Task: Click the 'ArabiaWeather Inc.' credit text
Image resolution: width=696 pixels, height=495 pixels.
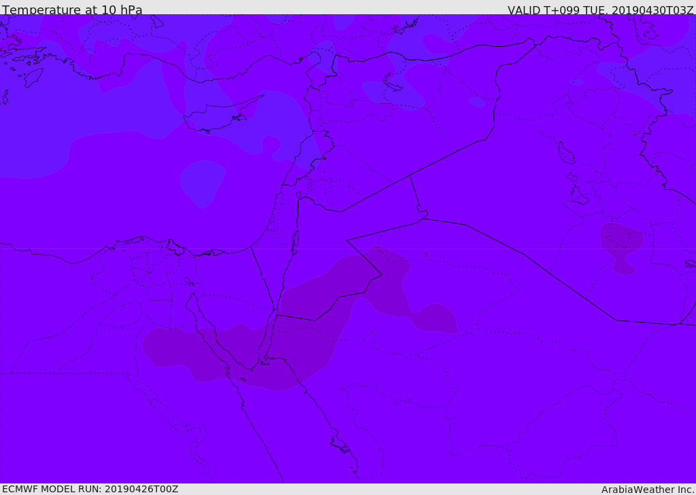Action: (x=648, y=490)
